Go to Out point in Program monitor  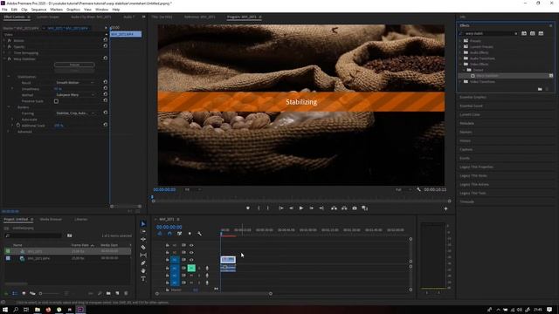coord(321,208)
